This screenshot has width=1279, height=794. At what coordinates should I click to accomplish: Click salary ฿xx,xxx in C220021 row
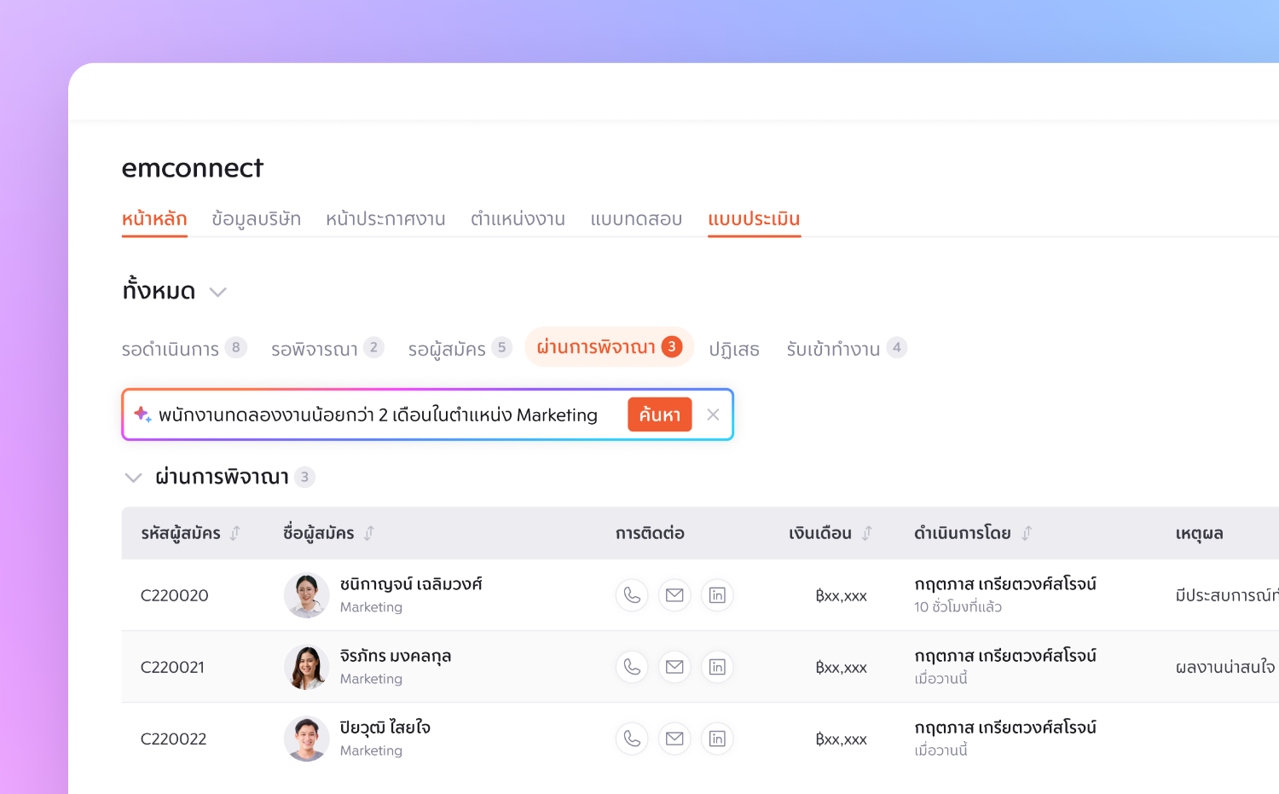[x=841, y=667]
